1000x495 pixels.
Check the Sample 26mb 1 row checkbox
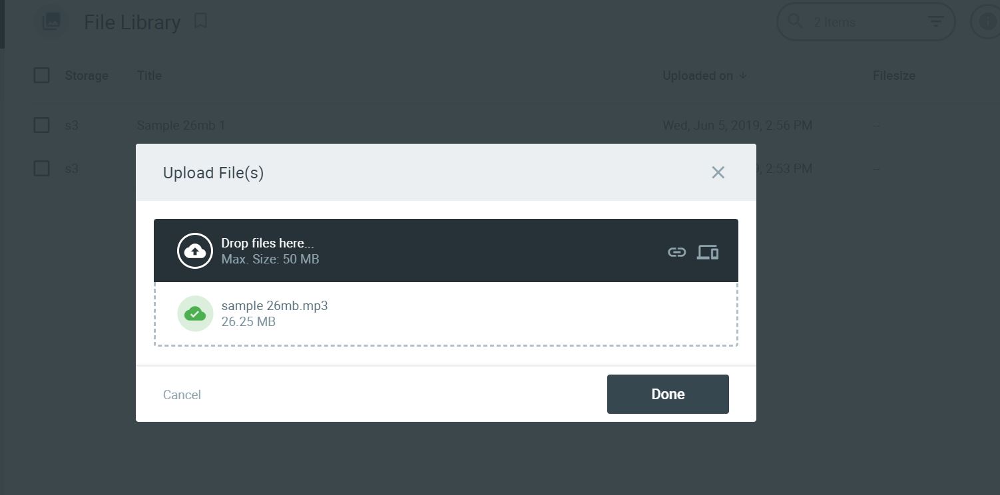(41, 125)
